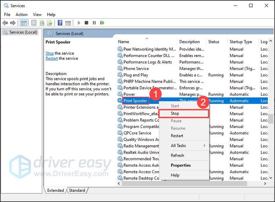Click the Export List toolbar icon
The image size is (275, 202).
click(49, 23)
